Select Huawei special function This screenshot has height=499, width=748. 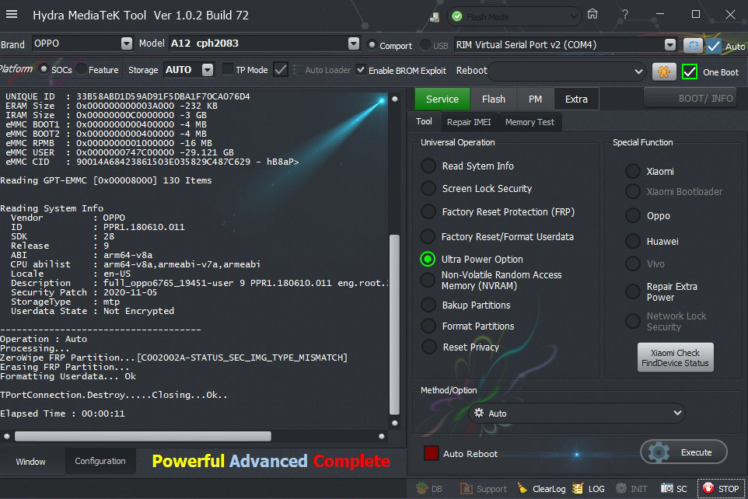633,242
